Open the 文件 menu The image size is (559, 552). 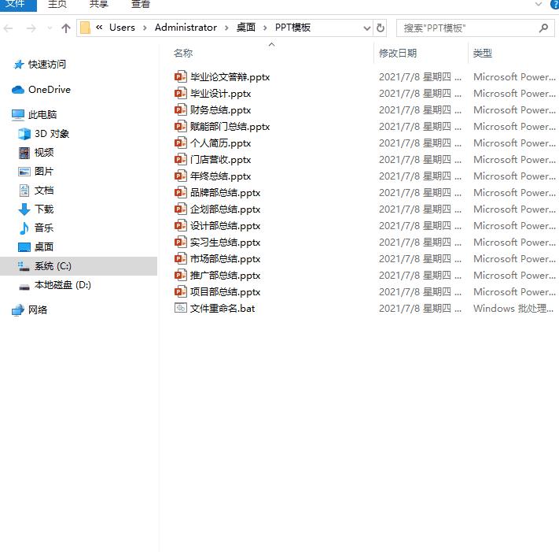click(x=16, y=5)
